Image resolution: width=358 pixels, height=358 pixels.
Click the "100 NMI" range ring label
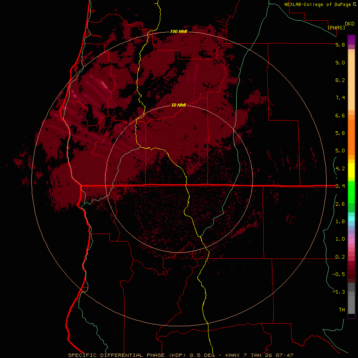pos(179,31)
